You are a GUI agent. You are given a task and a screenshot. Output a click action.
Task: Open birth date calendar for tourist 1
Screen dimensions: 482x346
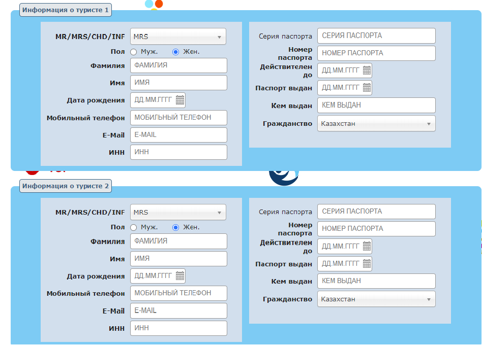(179, 100)
